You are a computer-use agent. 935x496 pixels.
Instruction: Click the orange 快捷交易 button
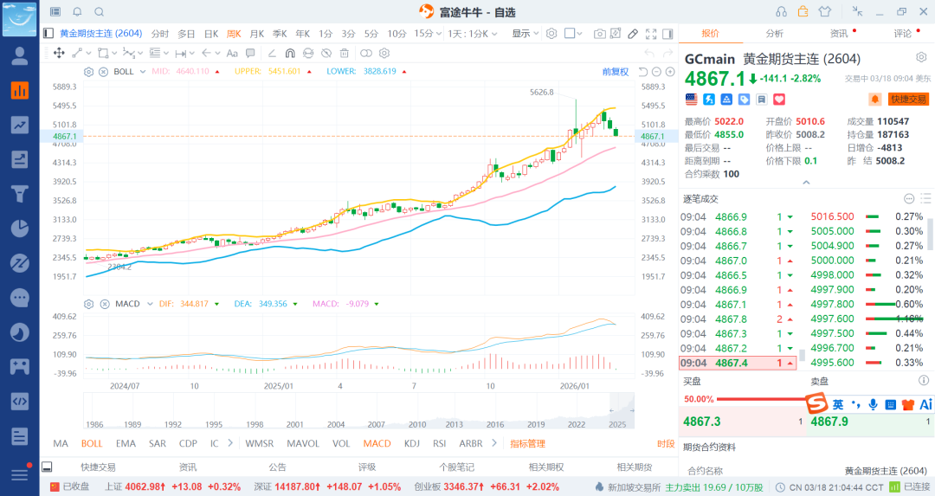[x=907, y=100]
